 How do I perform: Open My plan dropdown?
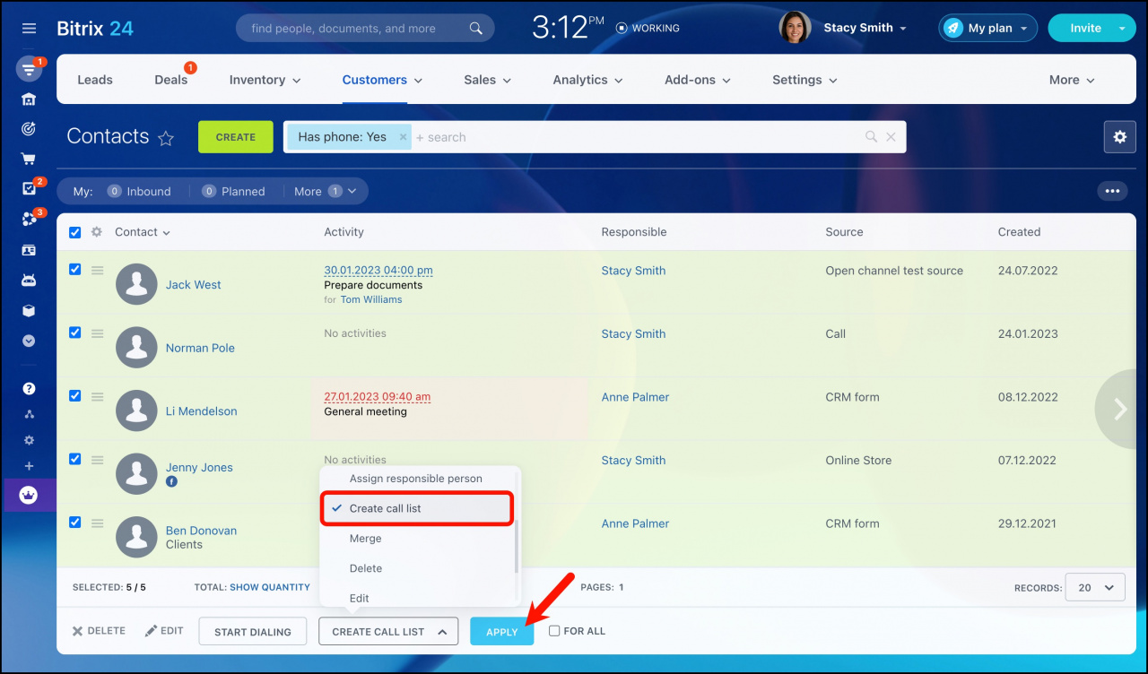[987, 28]
